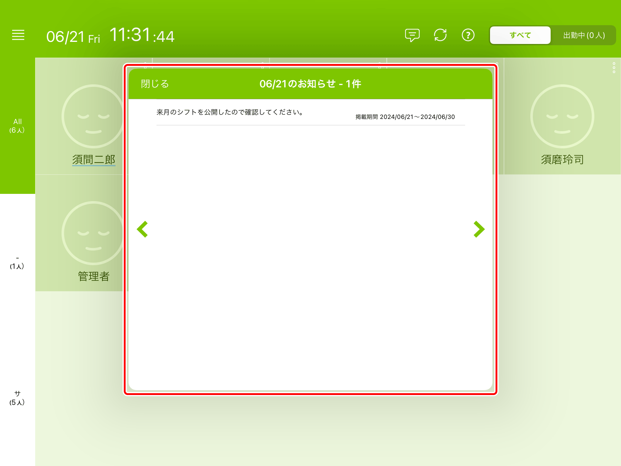The image size is (621, 466).
Task: Click the 11:31:44 clock display
Action: (142, 35)
